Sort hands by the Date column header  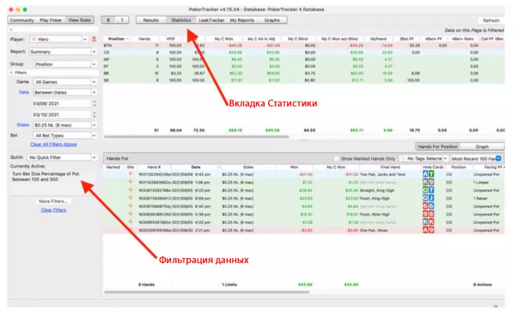tap(196, 167)
